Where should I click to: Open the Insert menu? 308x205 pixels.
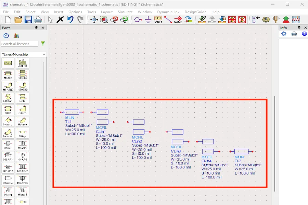(59, 12)
